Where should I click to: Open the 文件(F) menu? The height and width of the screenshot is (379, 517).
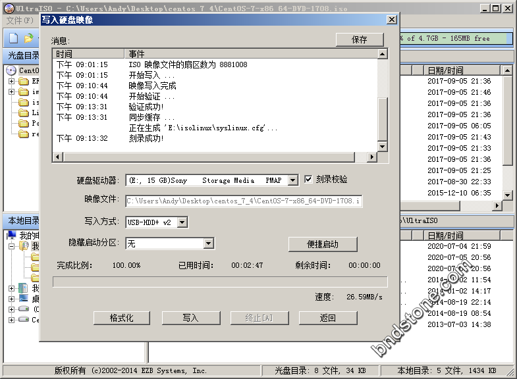click(20, 20)
